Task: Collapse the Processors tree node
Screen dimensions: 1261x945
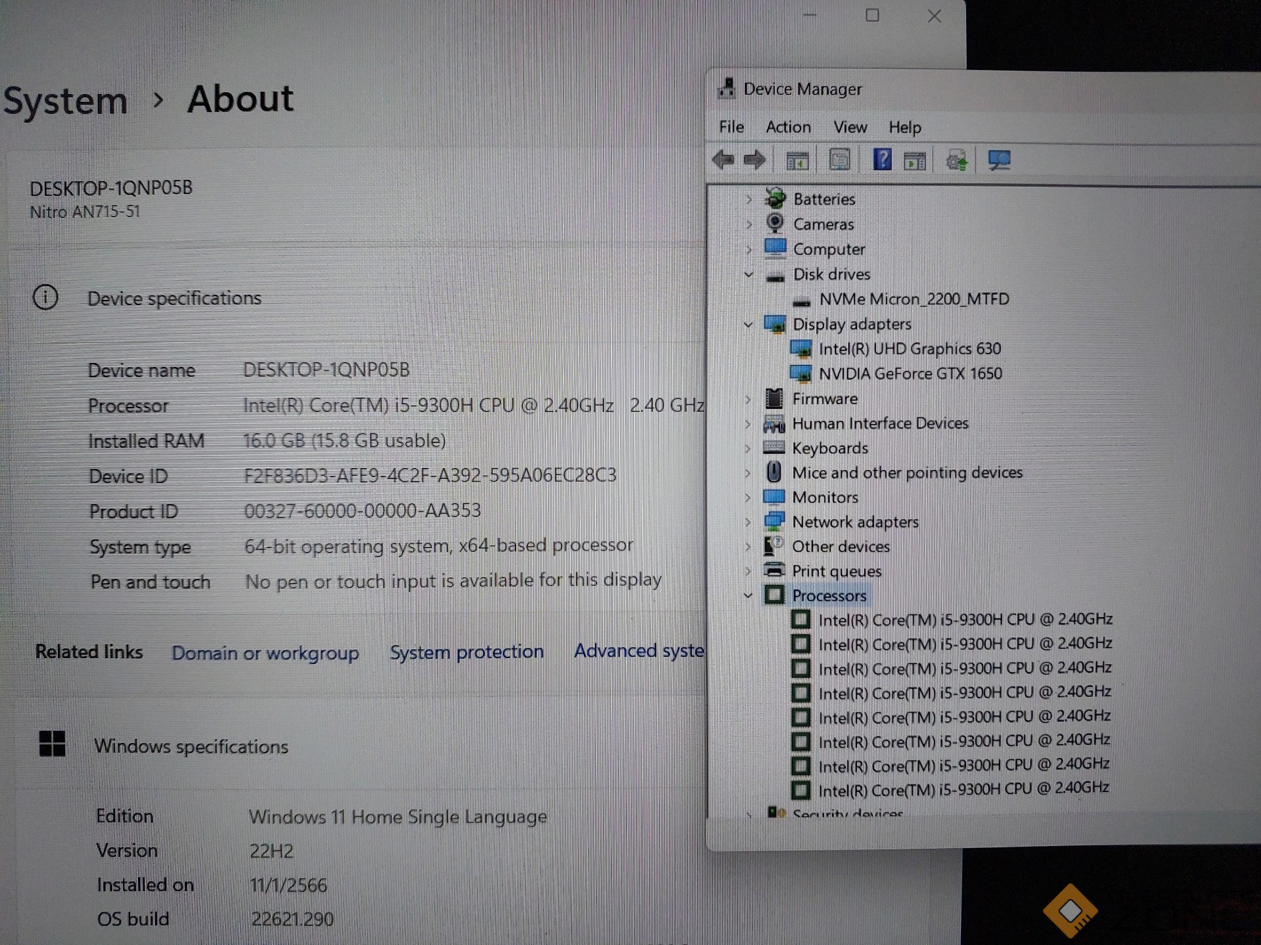Action: point(748,596)
